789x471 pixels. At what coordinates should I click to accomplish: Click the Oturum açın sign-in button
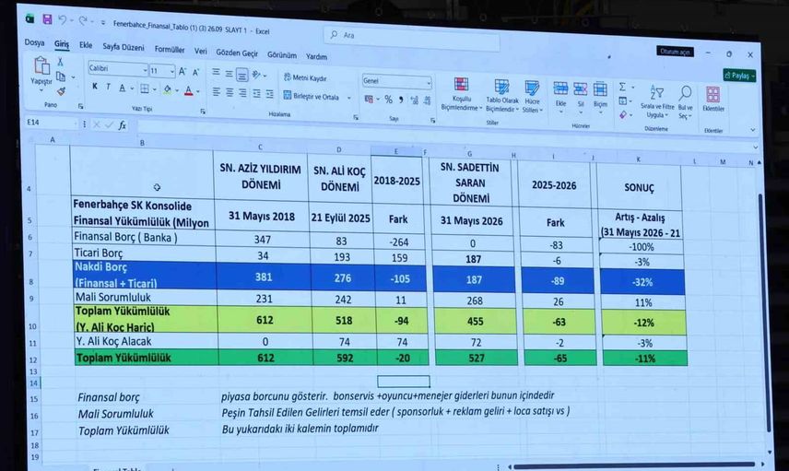coord(675,52)
